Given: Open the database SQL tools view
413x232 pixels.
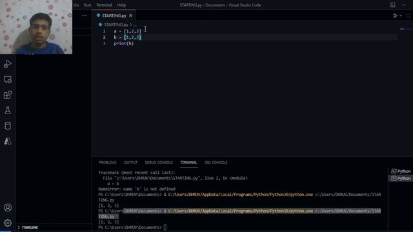Looking at the screenshot, I should [x=8, y=126].
